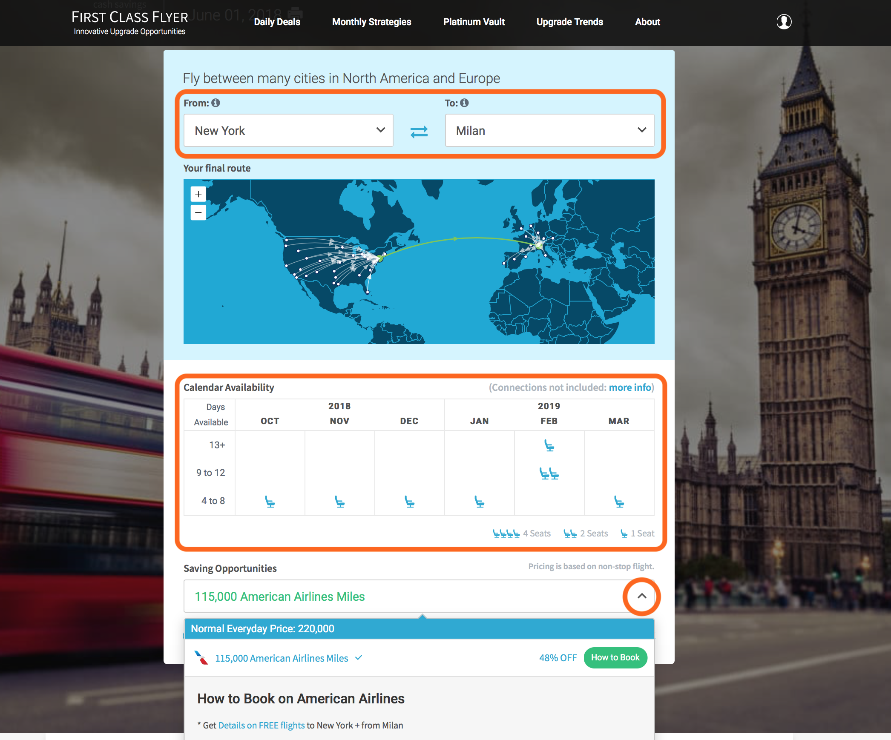Click the MAR month column header
This screenshot has height=740, width=891.
click(618, 421)
